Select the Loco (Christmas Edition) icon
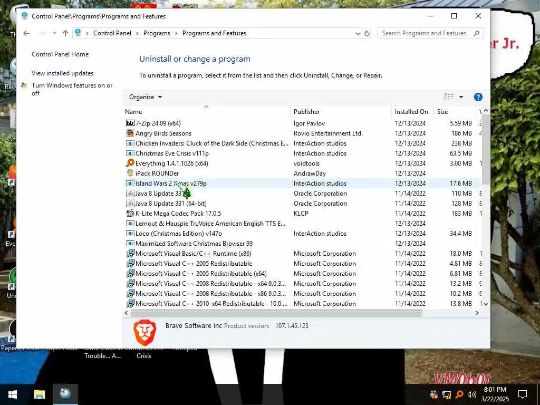This screenshot has height=405, width=540. click(x=130, y=233)
